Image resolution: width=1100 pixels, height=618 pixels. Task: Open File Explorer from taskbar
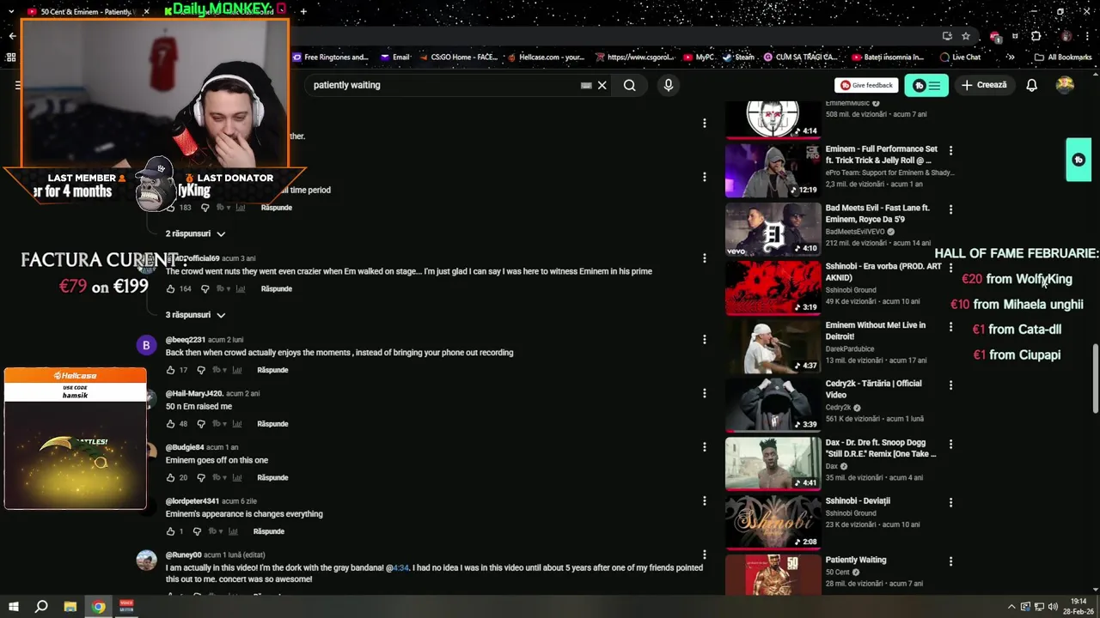tap(70, 607)
